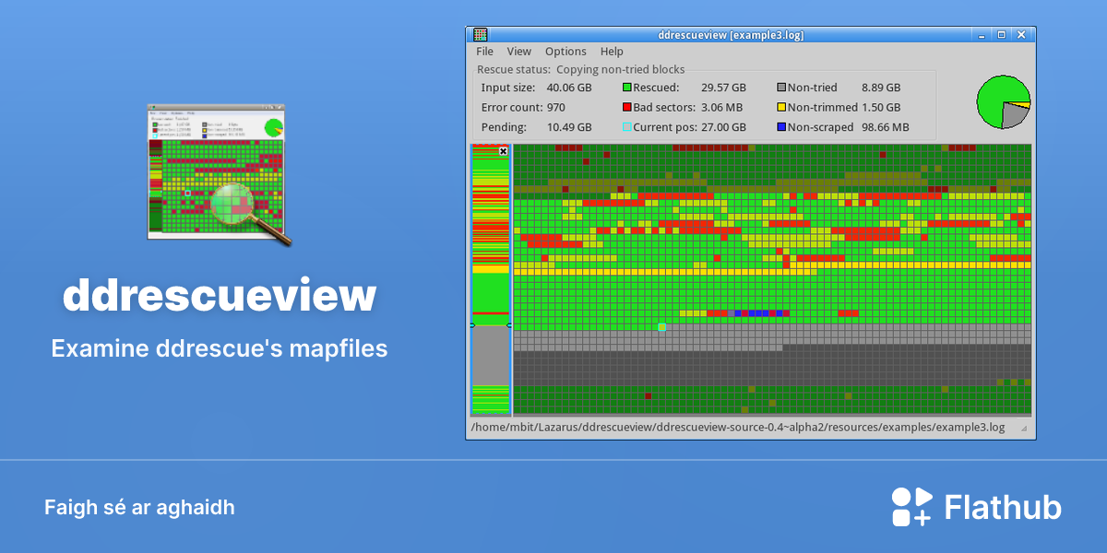Click the green Rescued color swatch
The height and width of the screenshot is (553, 1107).
tap(627, 88)
